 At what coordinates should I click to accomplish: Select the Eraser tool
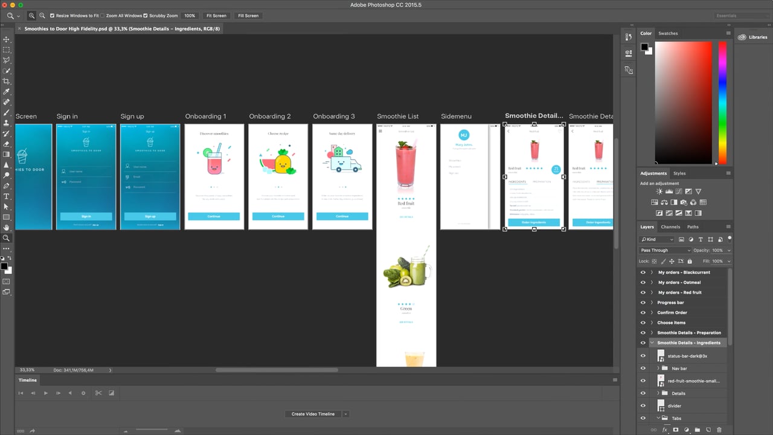[7, 144]
